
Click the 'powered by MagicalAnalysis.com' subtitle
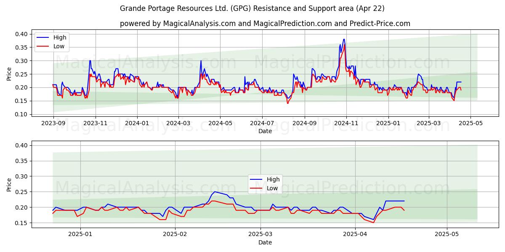pyautogui.click(x=265, y=24)
